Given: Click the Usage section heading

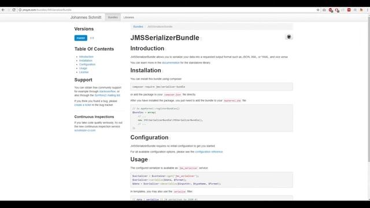Looking at the screenshot, I should tap(139, 159).
